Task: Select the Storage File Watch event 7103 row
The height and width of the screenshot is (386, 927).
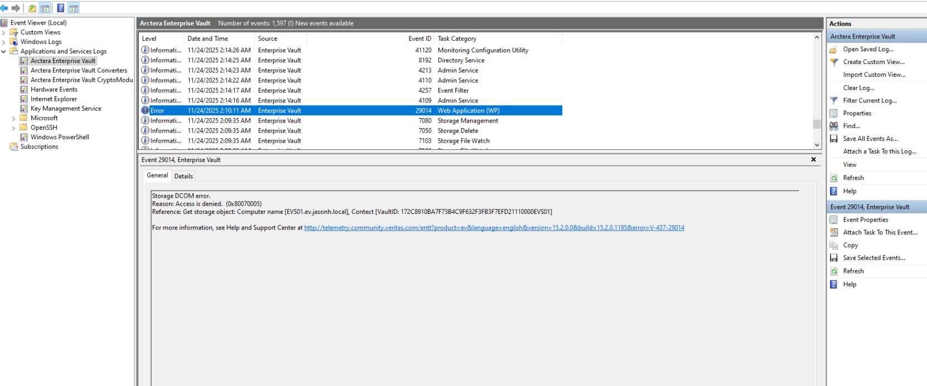Action: coord(350,140)
